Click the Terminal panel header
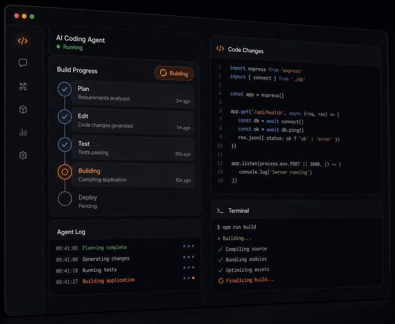 click(297, 210)
